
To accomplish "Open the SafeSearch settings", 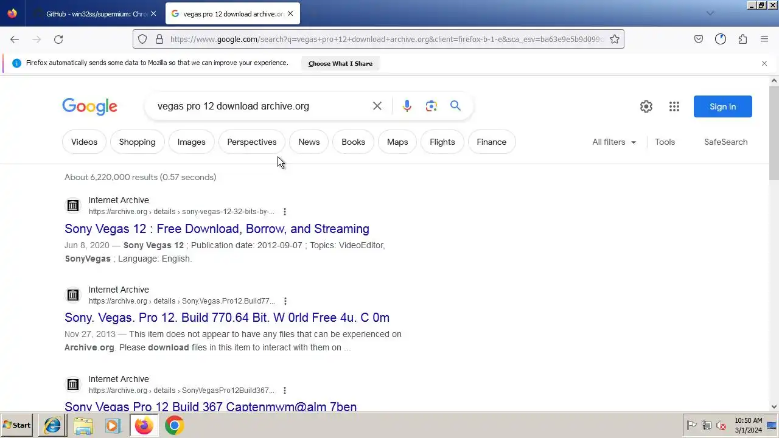I will pyautogui.click(x=725, y=142).
